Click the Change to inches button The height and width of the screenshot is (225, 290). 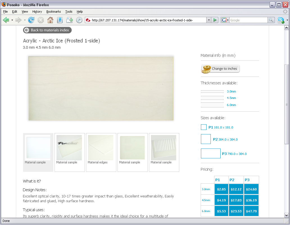tap(220, 69)
